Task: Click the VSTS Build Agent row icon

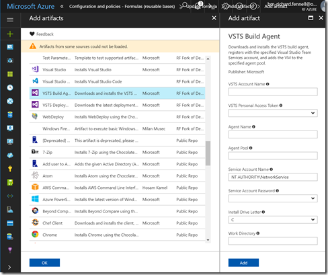Action: click(x=35, y=93)
